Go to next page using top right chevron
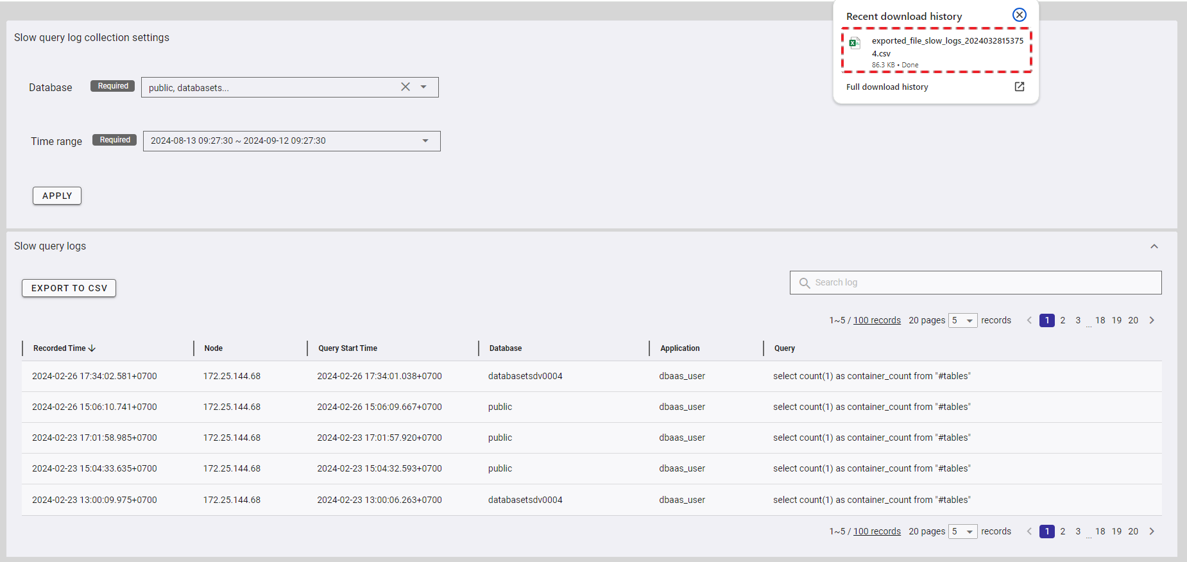 (x=1152, y=320)
